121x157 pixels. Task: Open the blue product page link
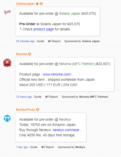pos(44,29)
